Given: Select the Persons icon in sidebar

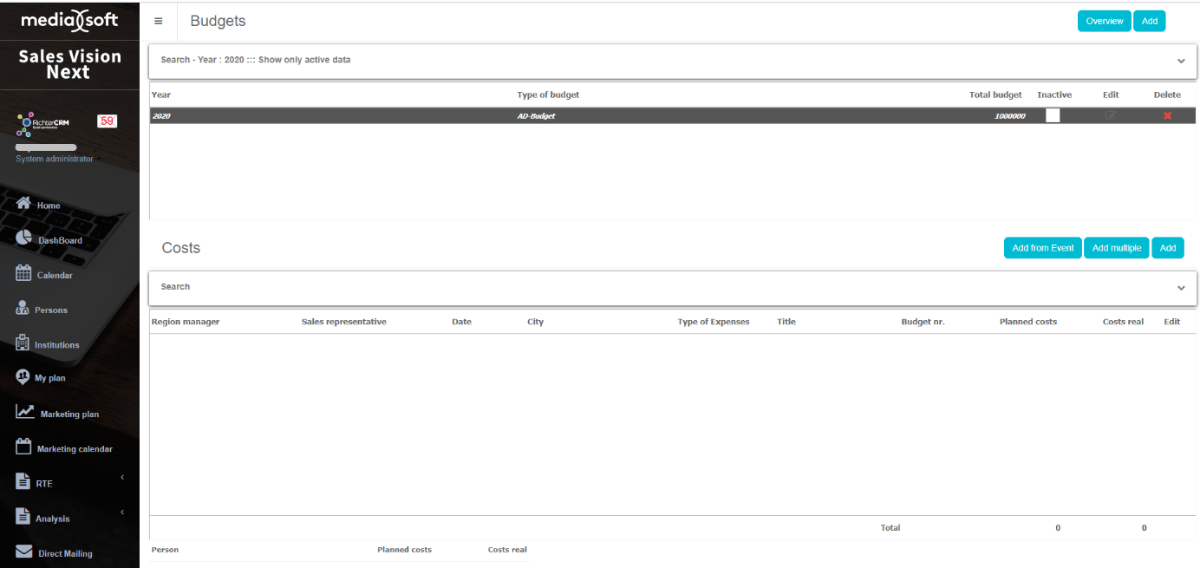Looking at the screenshot, I should [x=23, y=308].
